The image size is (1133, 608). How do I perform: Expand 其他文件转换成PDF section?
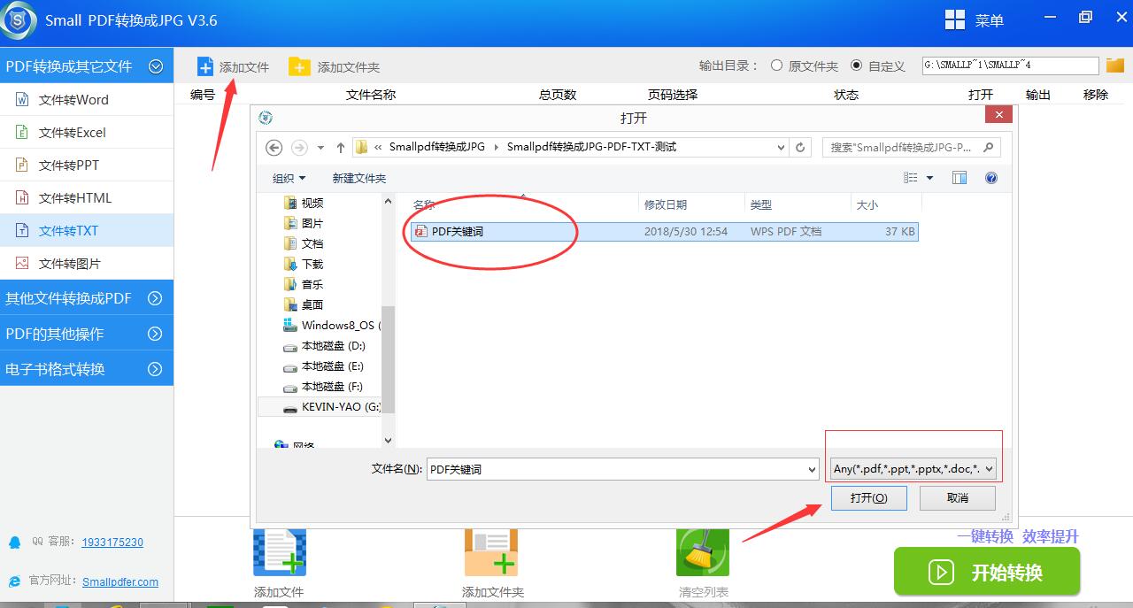[155, 298]
